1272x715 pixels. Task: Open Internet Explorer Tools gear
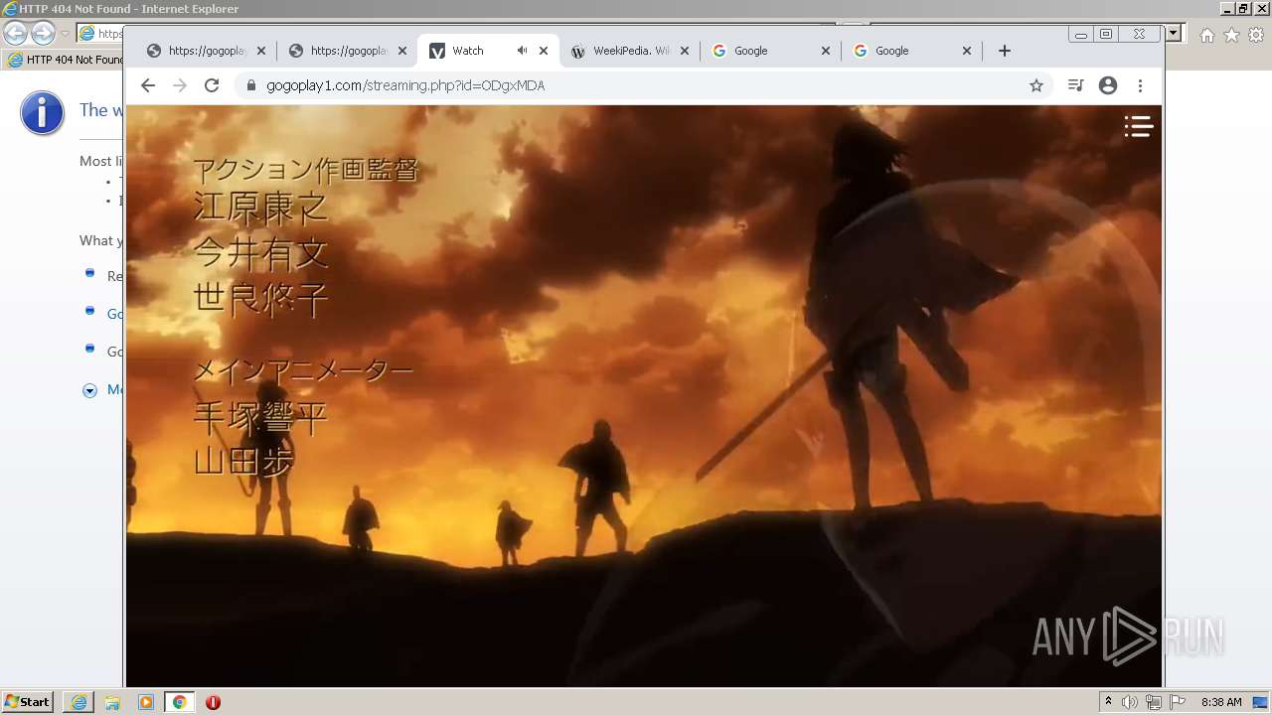tap(1256, 35)
